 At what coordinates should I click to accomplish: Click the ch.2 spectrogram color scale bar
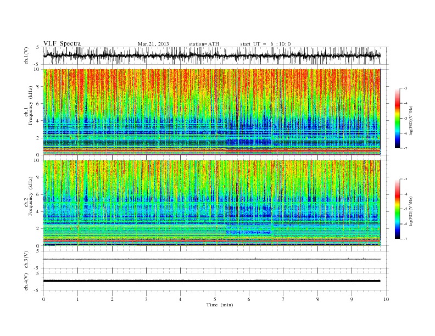(397, 209)
